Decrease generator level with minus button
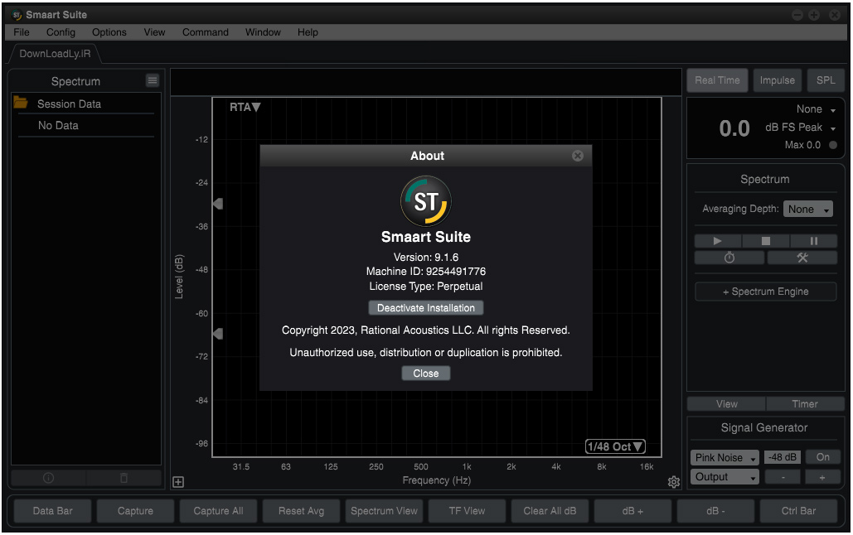This screenshot has height=535, width=853. click(783, 477)
